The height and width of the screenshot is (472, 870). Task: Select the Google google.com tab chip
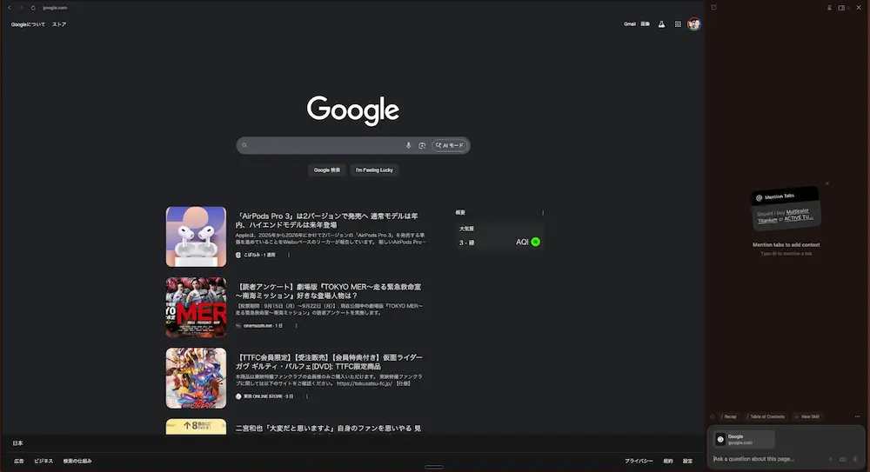744,439
